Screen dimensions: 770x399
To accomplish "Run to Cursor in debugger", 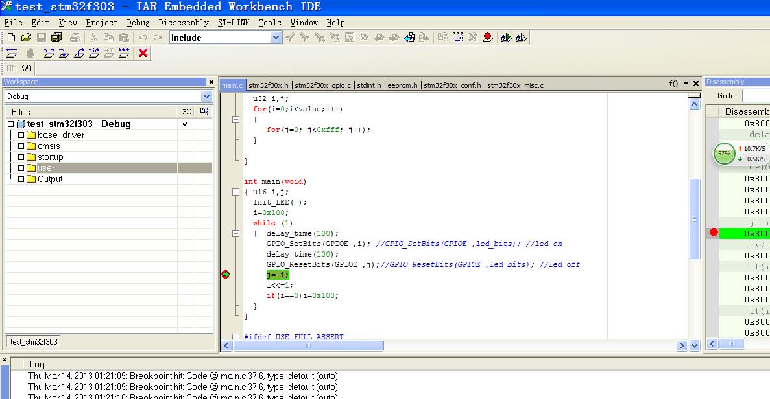I will (109, 53).
